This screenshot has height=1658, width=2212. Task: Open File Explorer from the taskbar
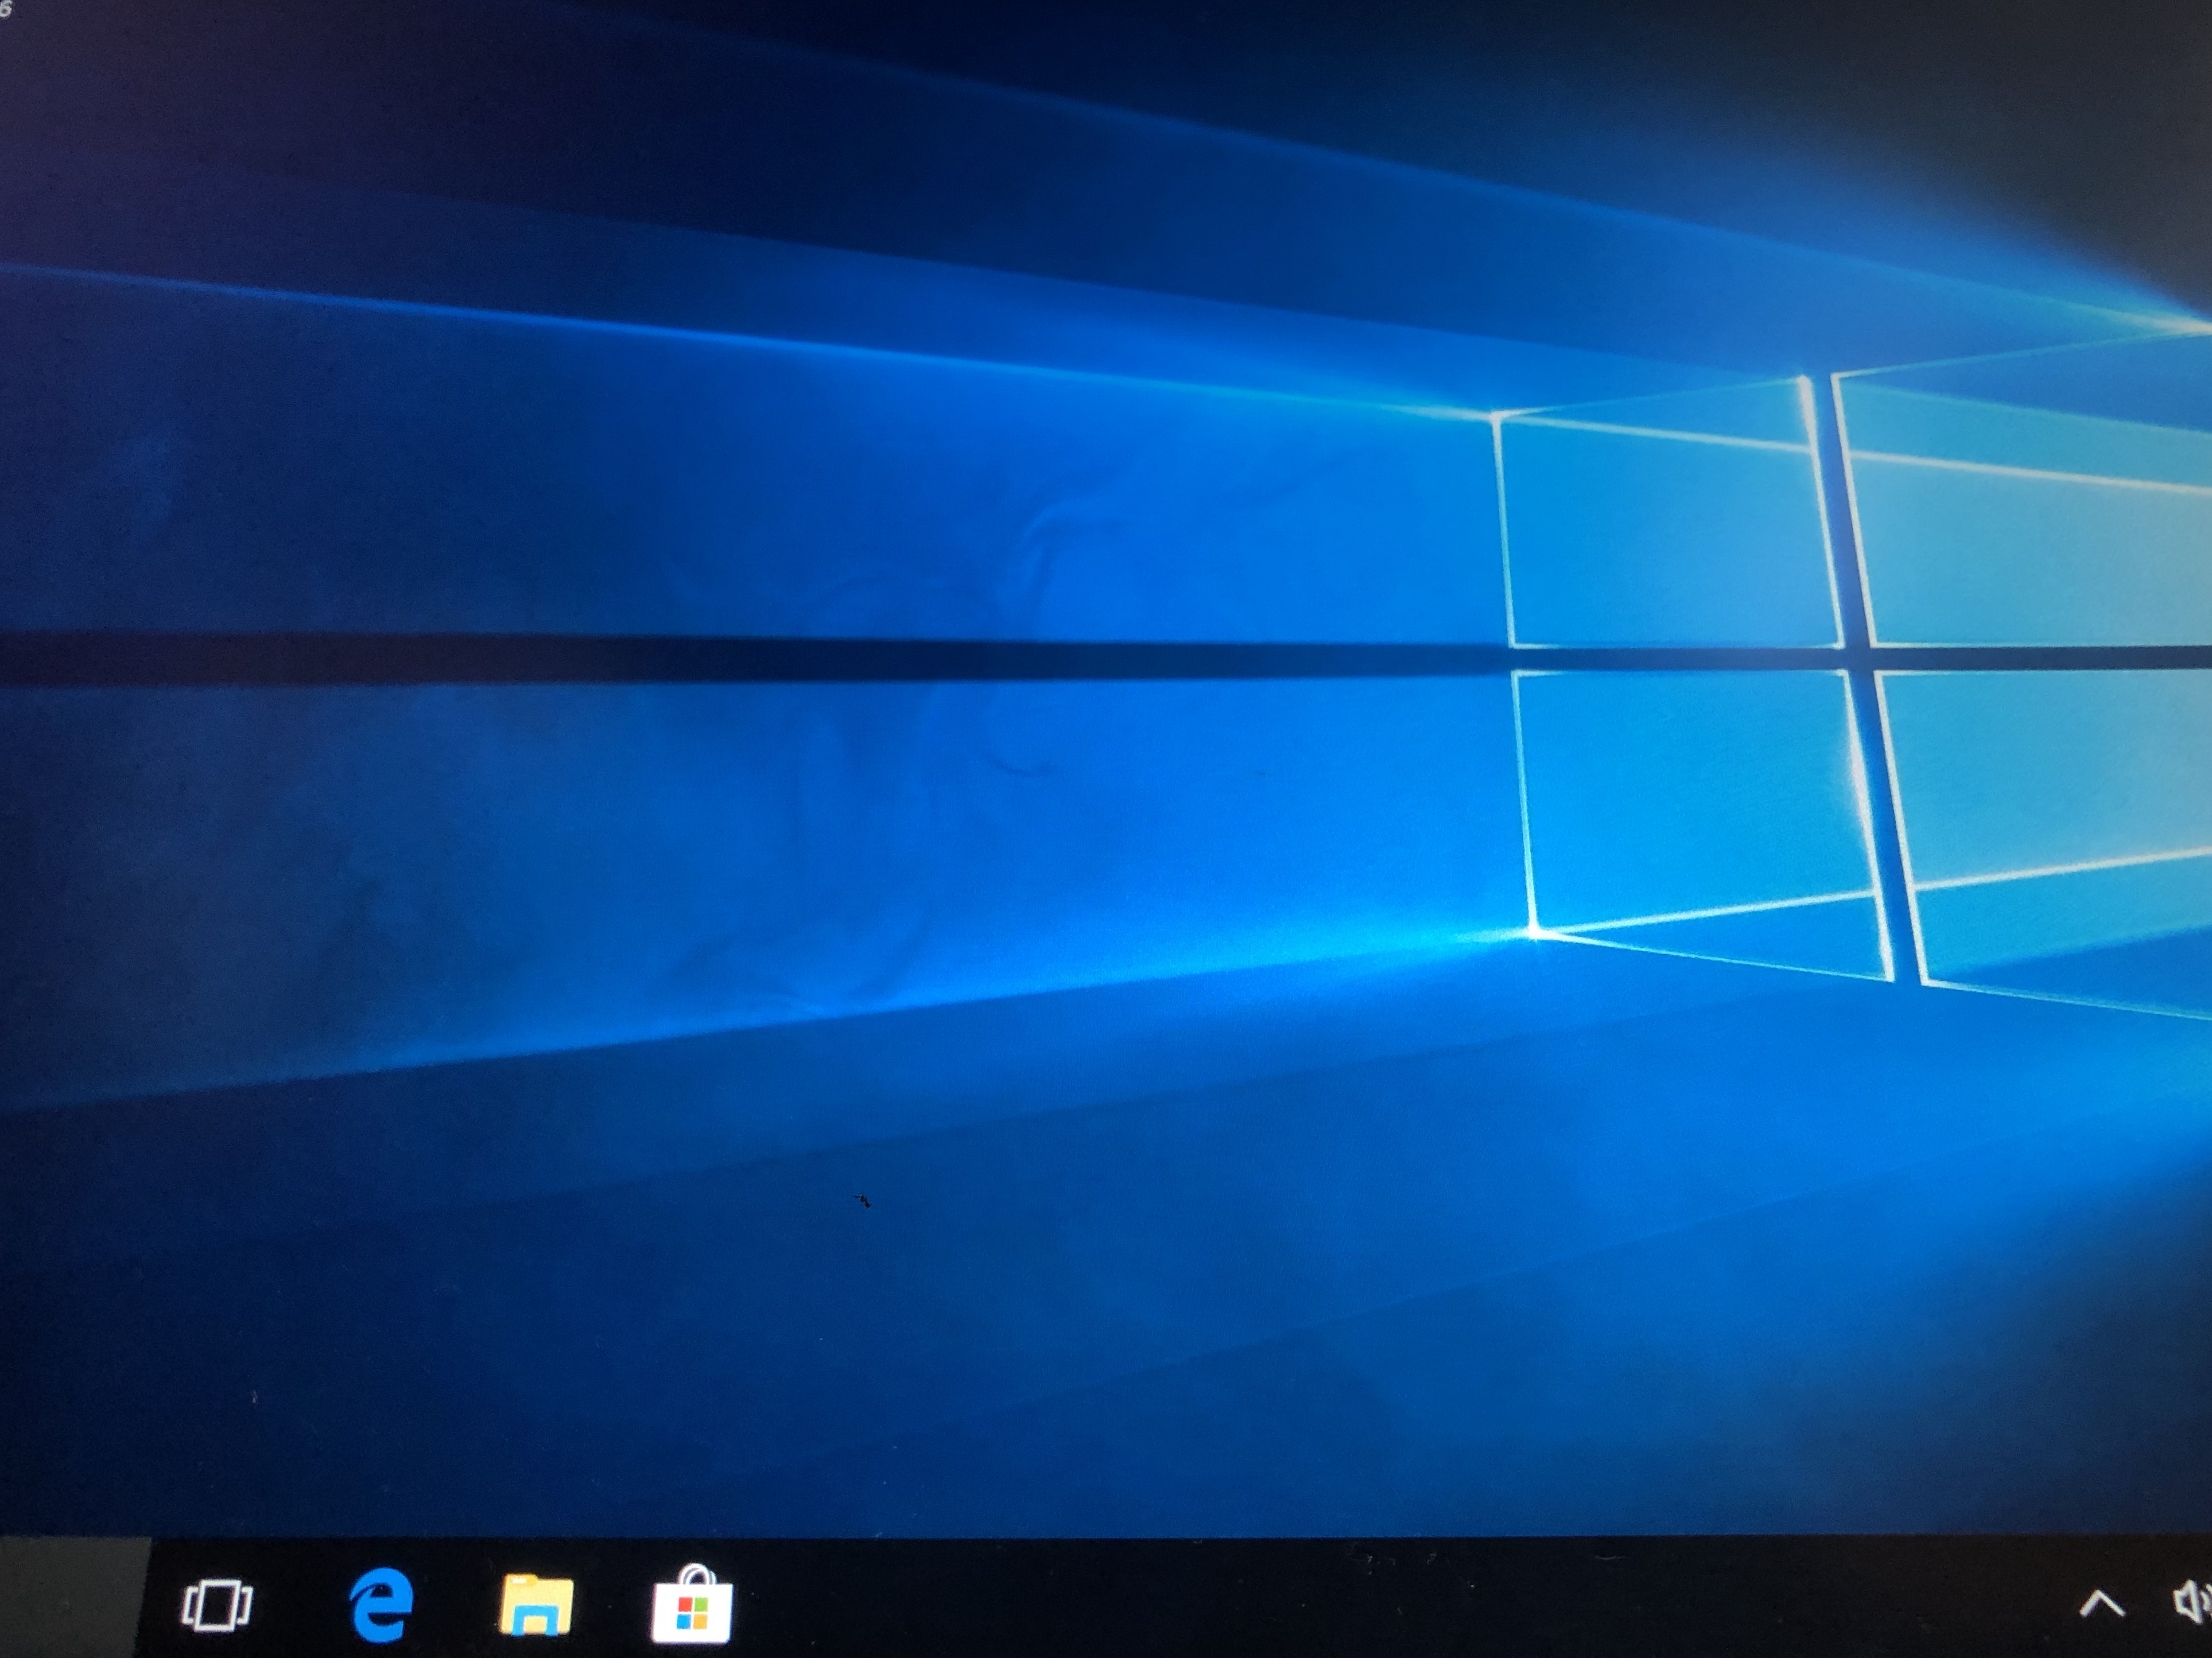point(536,1604)
